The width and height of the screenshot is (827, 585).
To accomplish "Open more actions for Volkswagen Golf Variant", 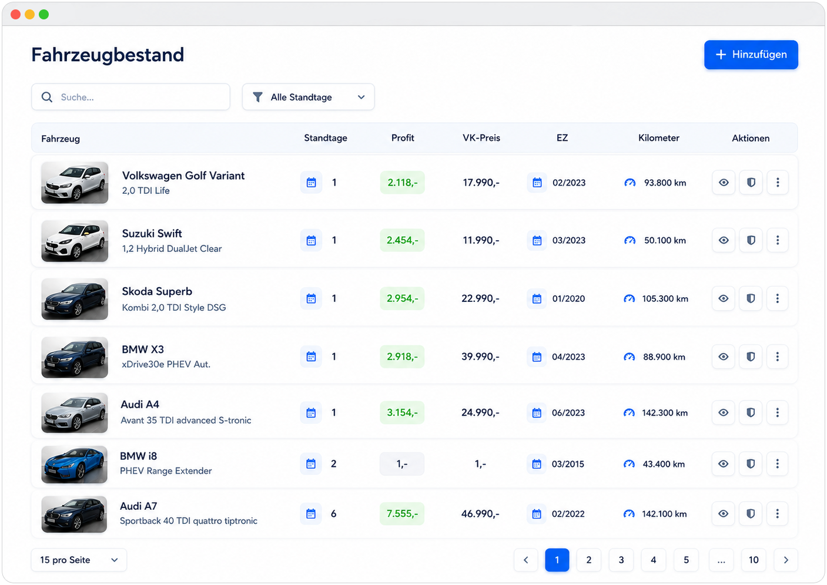I will point(778,183).
